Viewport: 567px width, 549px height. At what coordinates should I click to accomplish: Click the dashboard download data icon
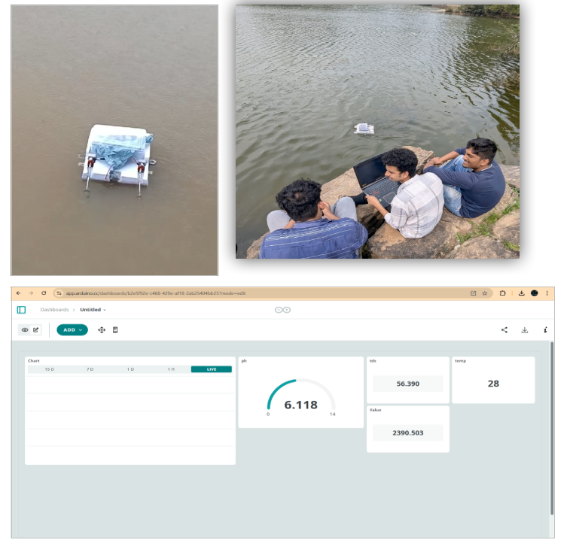tap(525, 330)
